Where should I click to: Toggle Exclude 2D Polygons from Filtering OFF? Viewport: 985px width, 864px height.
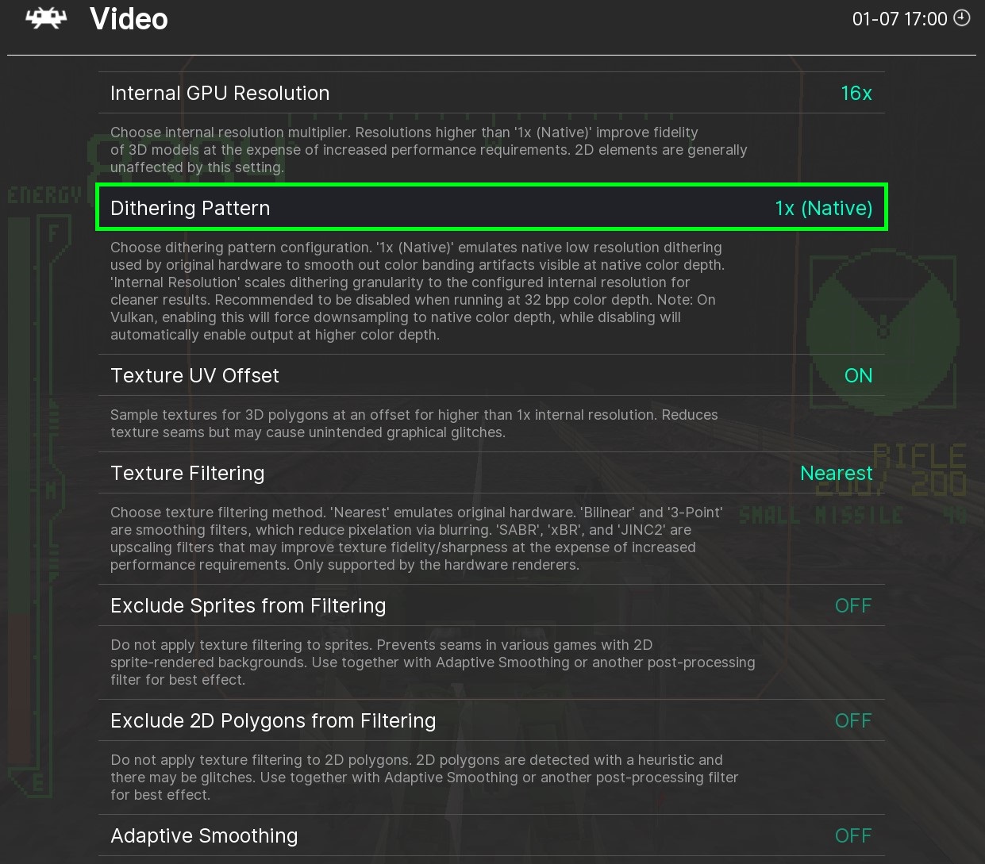[x=853, y=720]
